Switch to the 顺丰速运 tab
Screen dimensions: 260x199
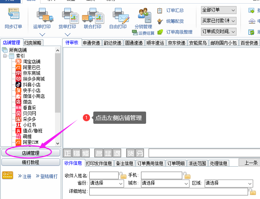click(155, 43)
